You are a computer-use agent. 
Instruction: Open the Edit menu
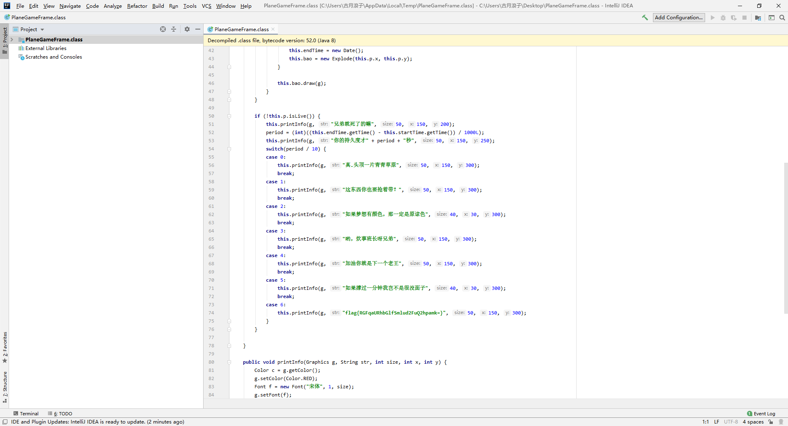coord(34,6)
